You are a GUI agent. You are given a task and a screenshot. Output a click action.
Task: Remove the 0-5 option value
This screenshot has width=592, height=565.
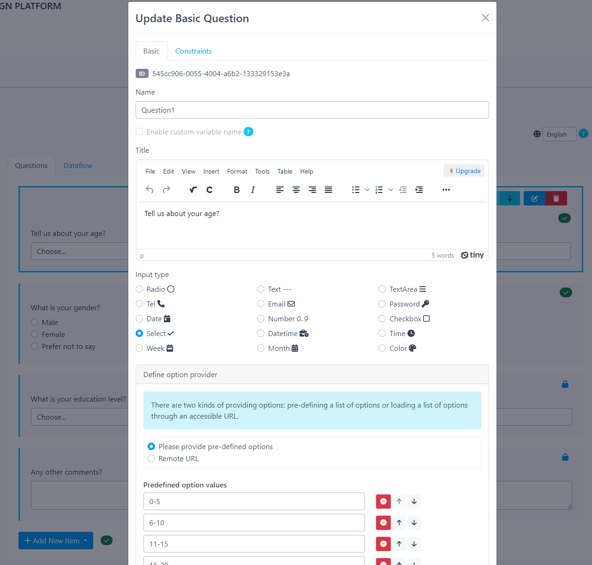tap(383, 501)
